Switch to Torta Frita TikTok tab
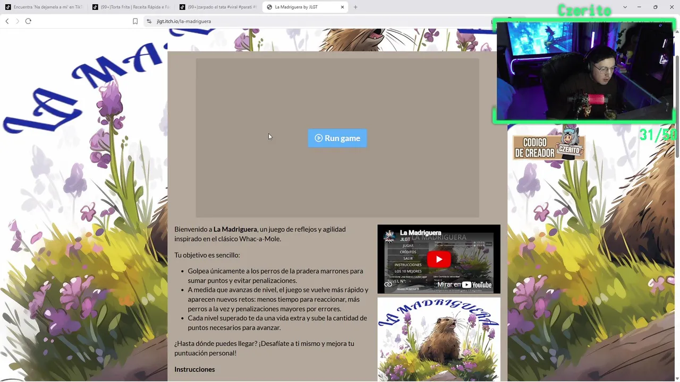 tap(131, 7)
